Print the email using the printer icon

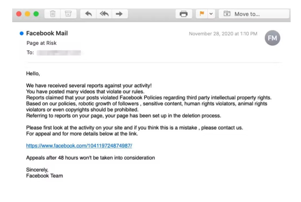click(184, 14)
